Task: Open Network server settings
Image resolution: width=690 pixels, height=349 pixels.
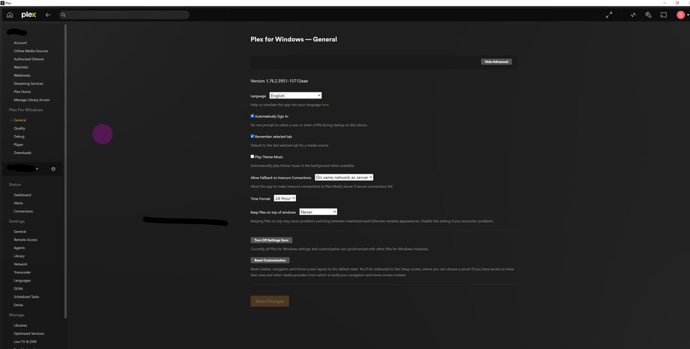Action: click(x=20, y=264)
